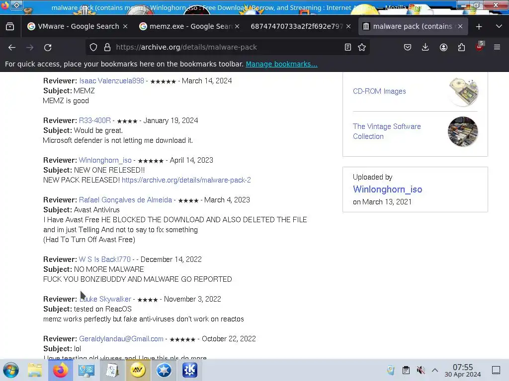The height and width of the screenshot is (381, 509).
Task: Open KDE taskbar app icon
Action: 189,370
